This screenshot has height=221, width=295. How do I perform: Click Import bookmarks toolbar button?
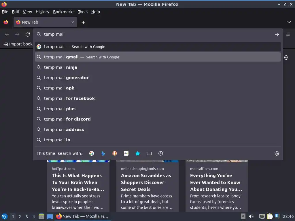[18, 44]
